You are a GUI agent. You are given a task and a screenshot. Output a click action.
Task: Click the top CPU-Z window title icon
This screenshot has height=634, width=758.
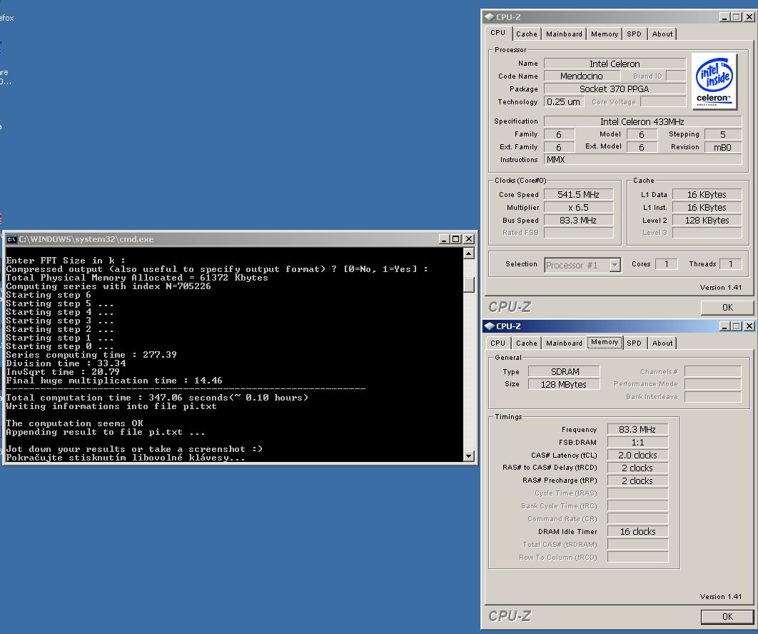(489, 17)
